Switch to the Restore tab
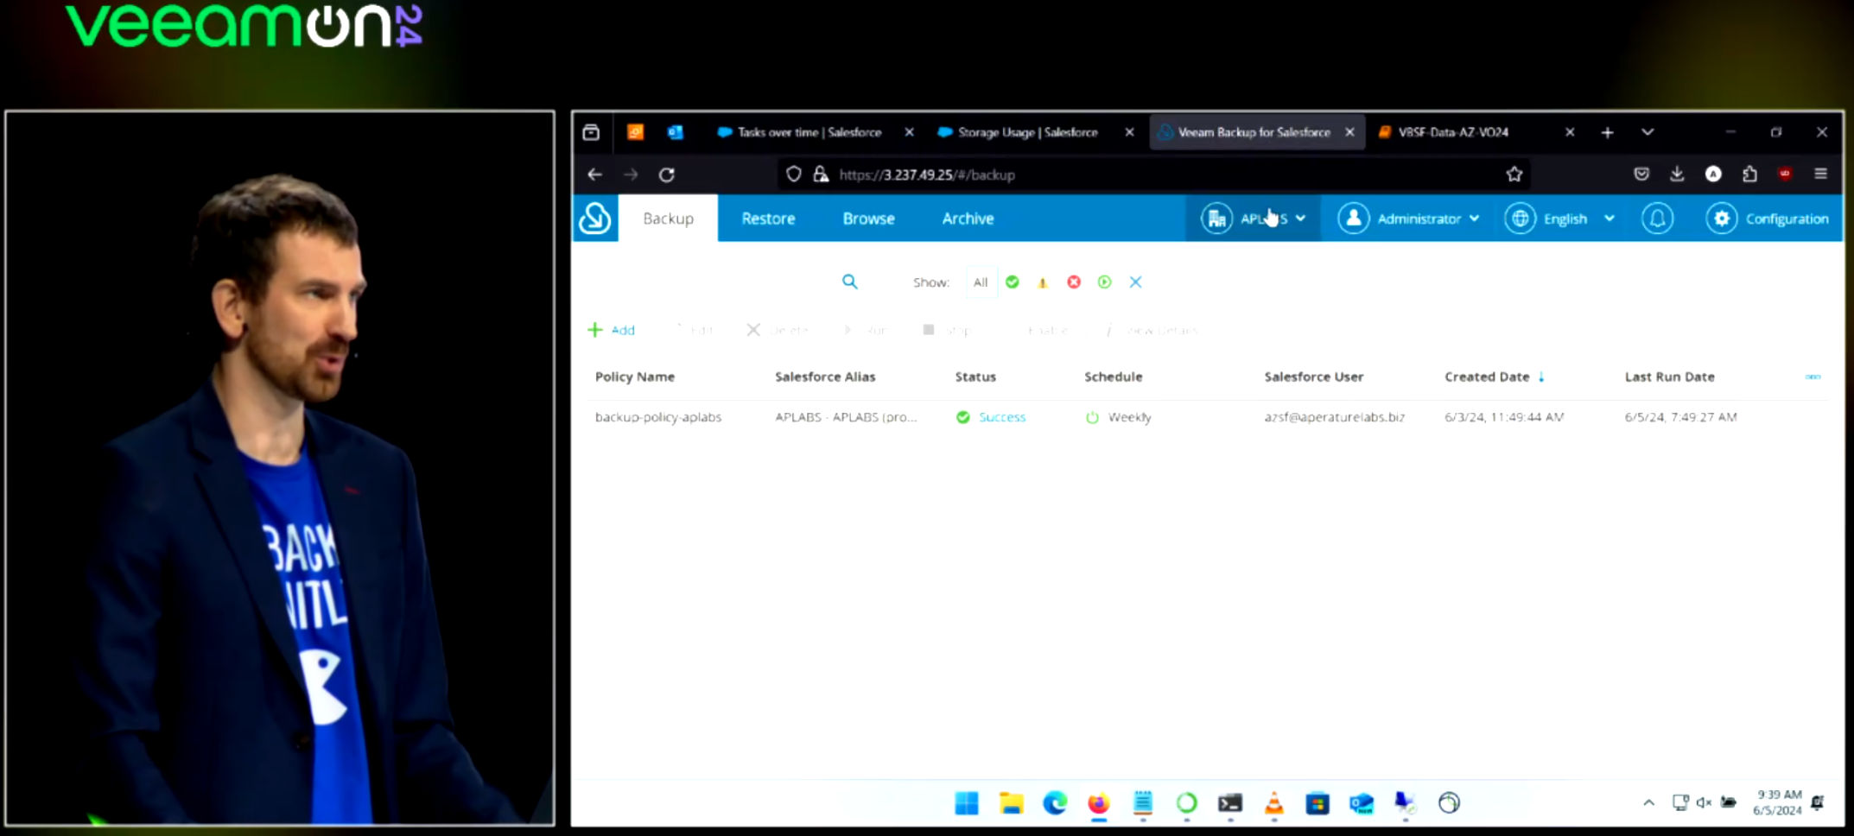 (x=768, y=218)
